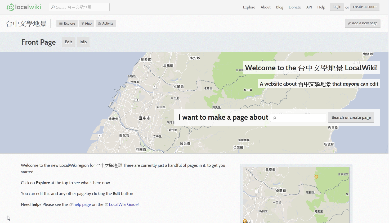This screenshot has height=223, width=389.
Task: Open the small map thumbnail
Action: 296,195
